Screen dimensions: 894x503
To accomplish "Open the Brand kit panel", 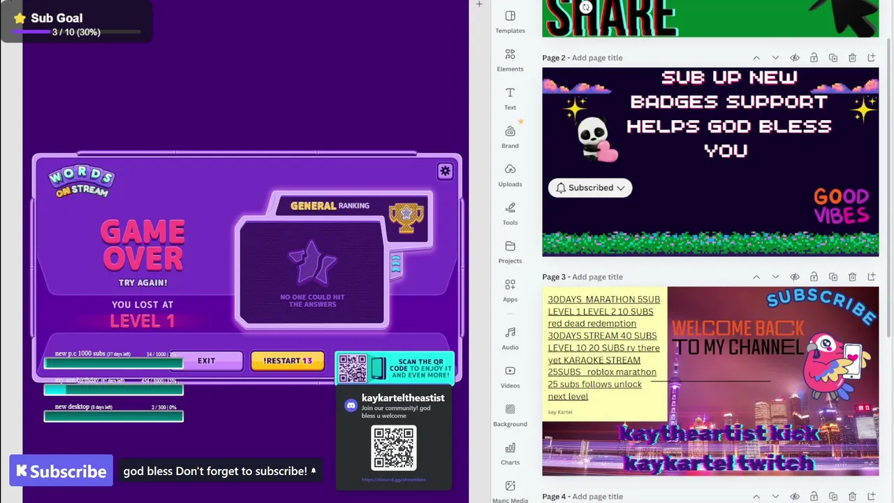I will point(510,137).
